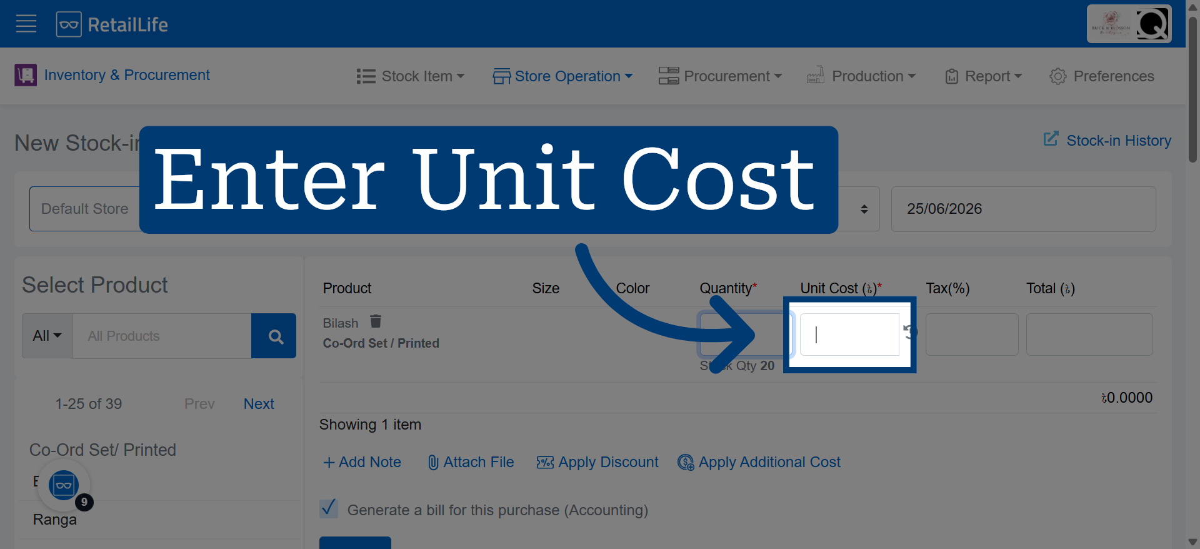Click Apply Additional Cost link
The image size is (1200, 549).
tap(759, 462)
